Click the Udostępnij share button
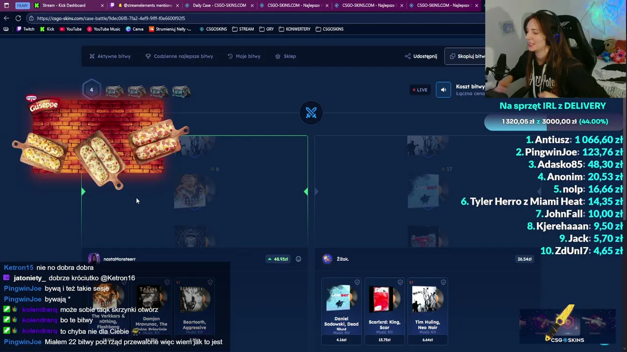Viewport: 627px width, 352px height. tap(421, 56)
